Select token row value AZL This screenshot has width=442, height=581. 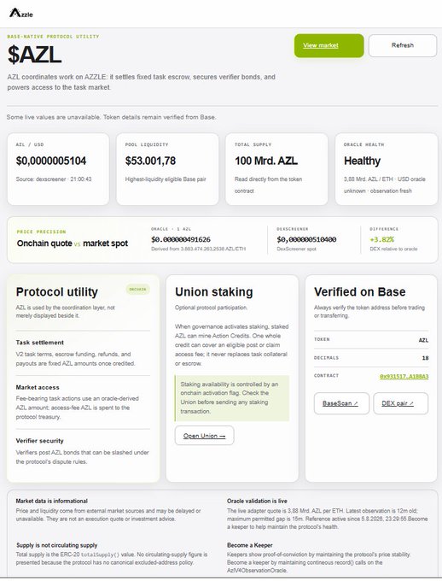coord(423,340)
